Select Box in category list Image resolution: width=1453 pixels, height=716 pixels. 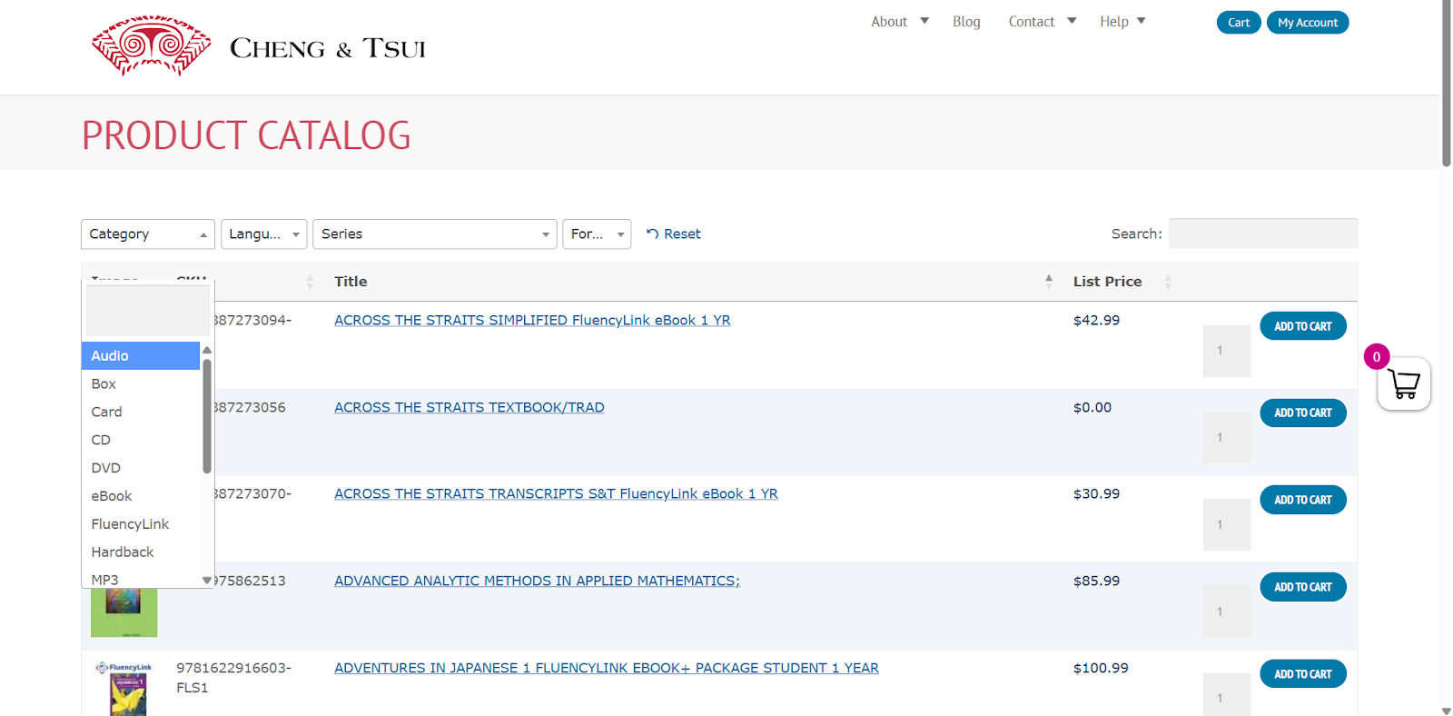click(x=141, y=383)
